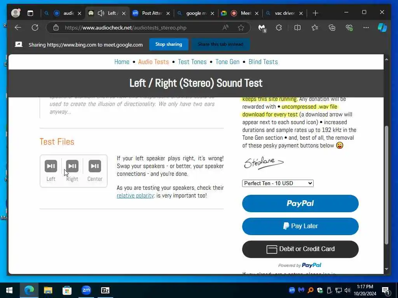
Task: Select the 'Left /' audiocheck tab
Action: tap(107, 13)
